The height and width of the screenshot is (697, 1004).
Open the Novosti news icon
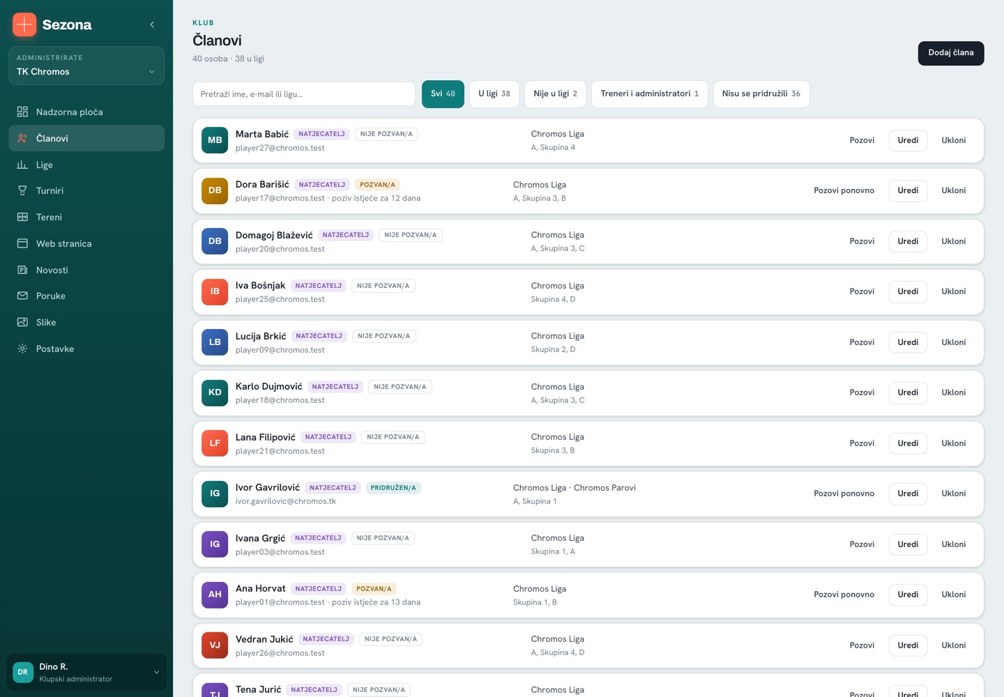(x=22, y=270)
